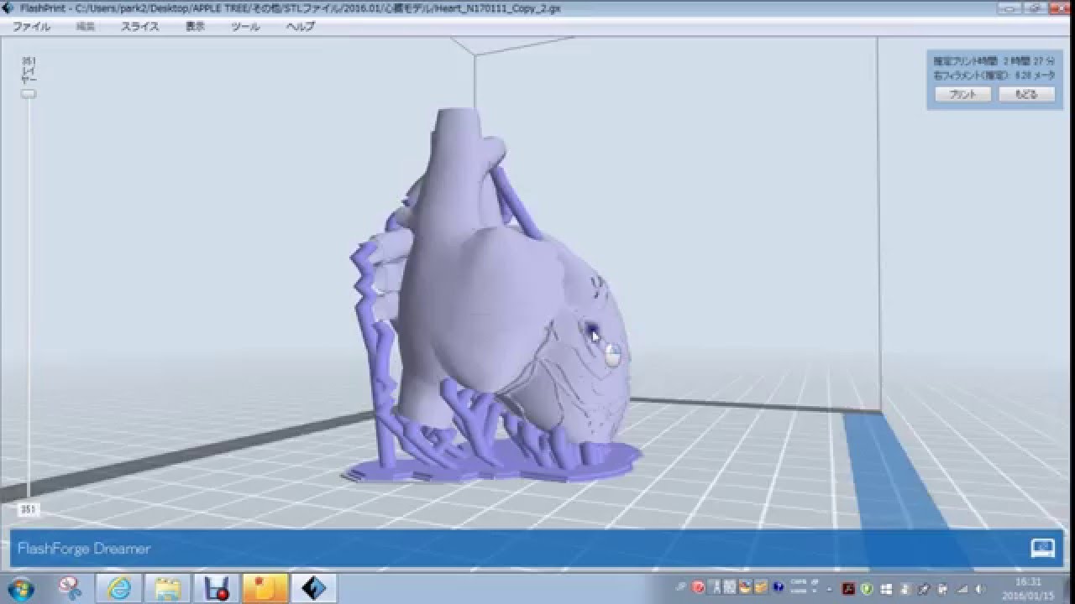Screen dimensions: 1075x604
Task: Click the white Windows flag tray icon
Action: (886, 589)
